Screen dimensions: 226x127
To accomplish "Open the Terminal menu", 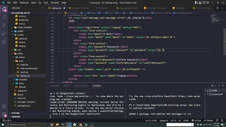I will [55, 2].
